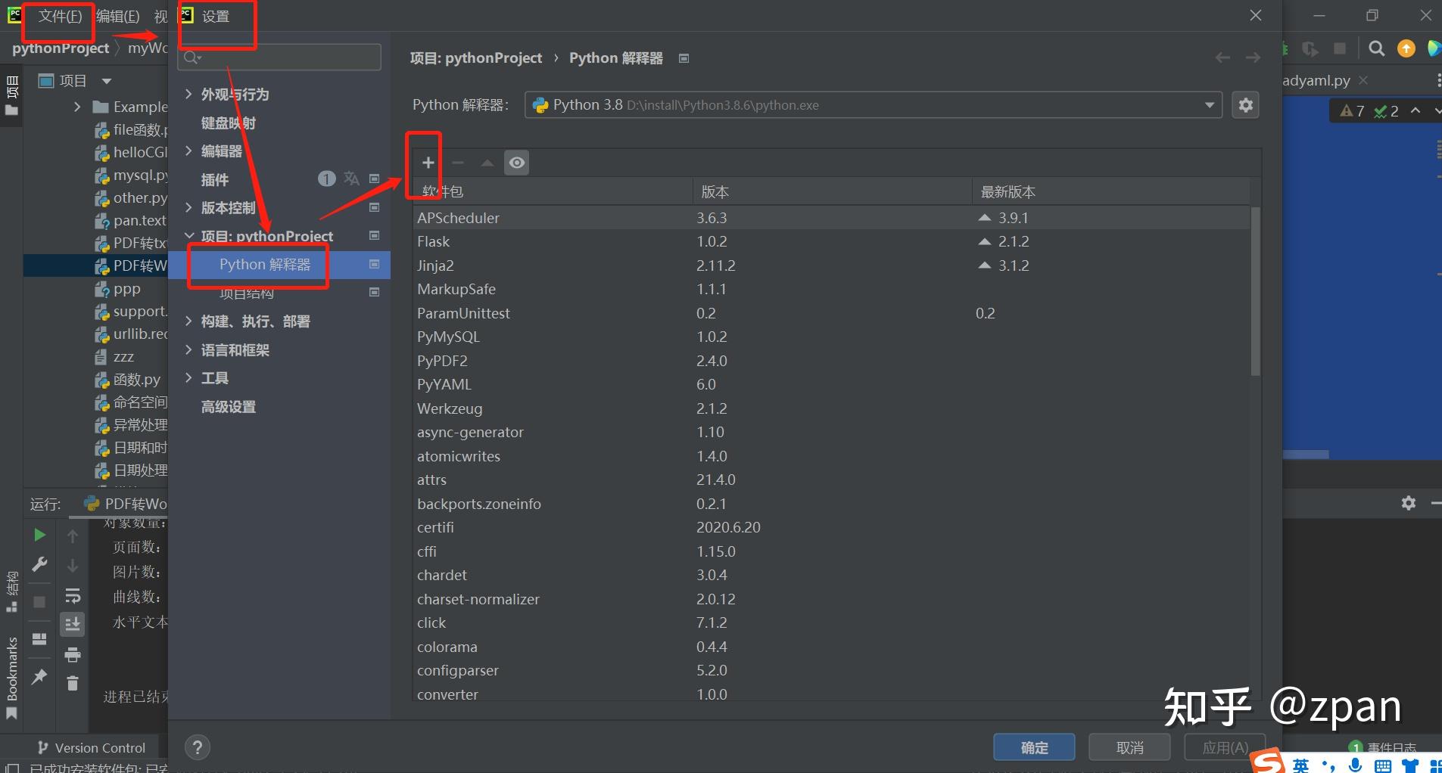Click the package list vertical scrollbar
Viewport: 1442px width, 773px height.
tap(1255, 291)
